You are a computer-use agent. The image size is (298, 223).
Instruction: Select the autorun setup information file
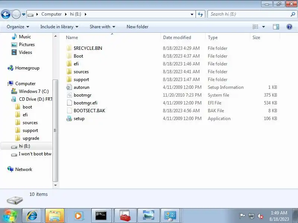pyautogui.click(x=81, y=87)
